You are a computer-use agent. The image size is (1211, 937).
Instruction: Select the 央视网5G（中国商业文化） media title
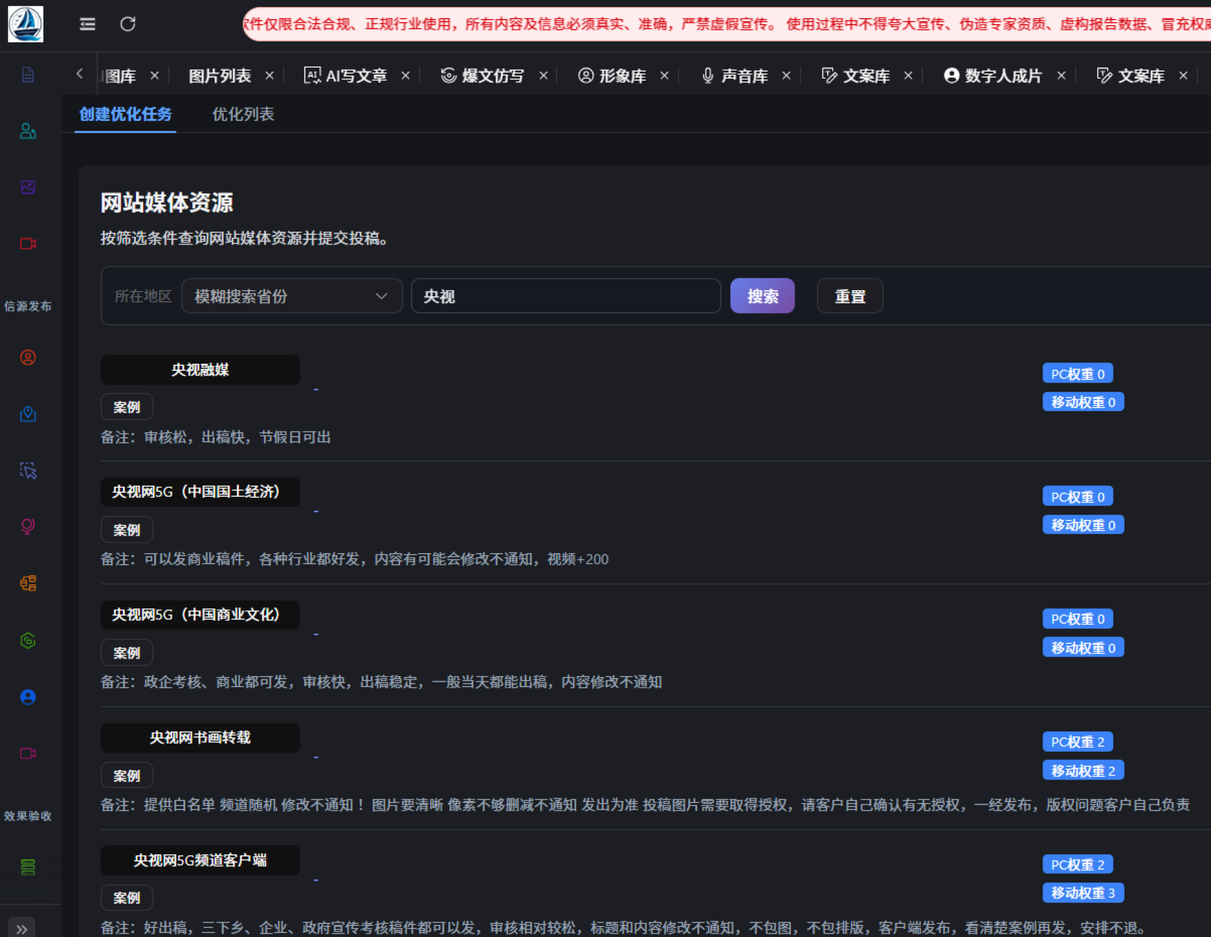point(200,615)
